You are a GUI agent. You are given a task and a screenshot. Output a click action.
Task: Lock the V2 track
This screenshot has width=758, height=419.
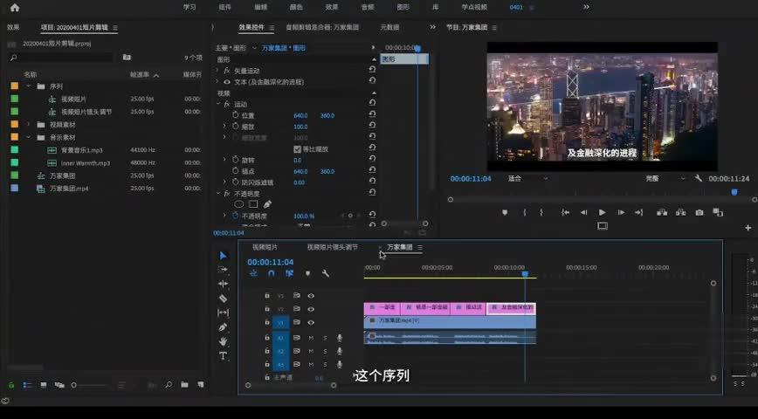[267, 308]
